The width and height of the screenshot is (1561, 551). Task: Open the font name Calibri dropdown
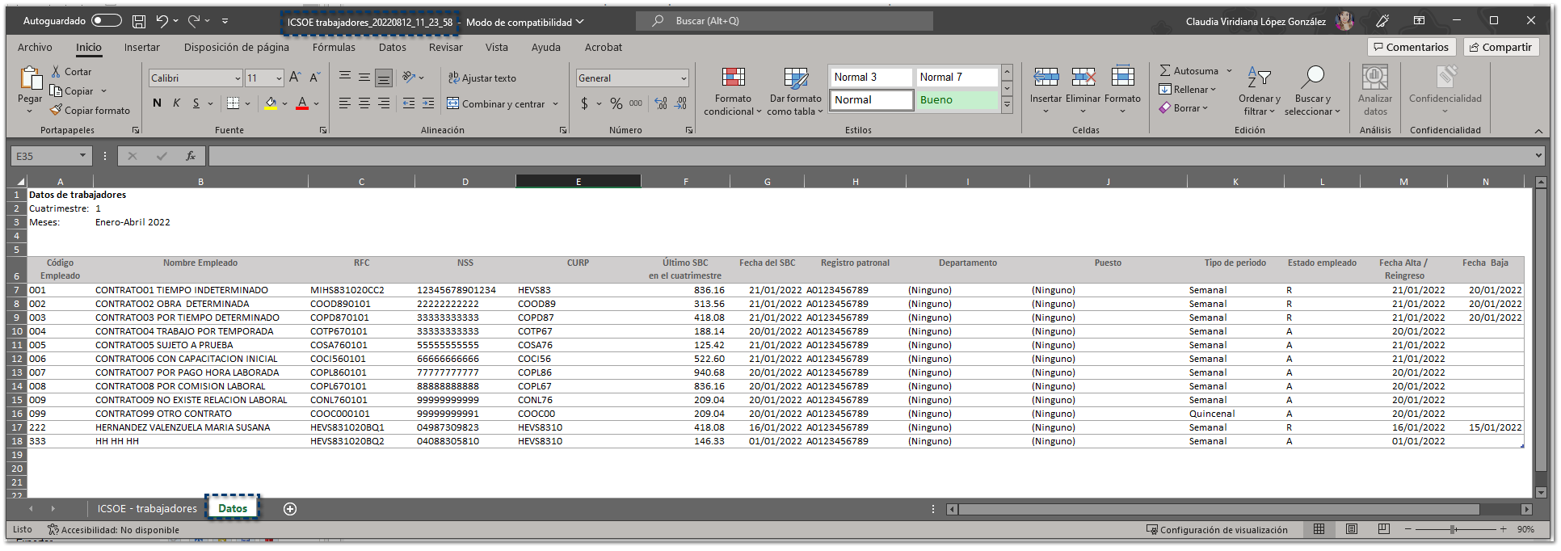click(238, 78)
